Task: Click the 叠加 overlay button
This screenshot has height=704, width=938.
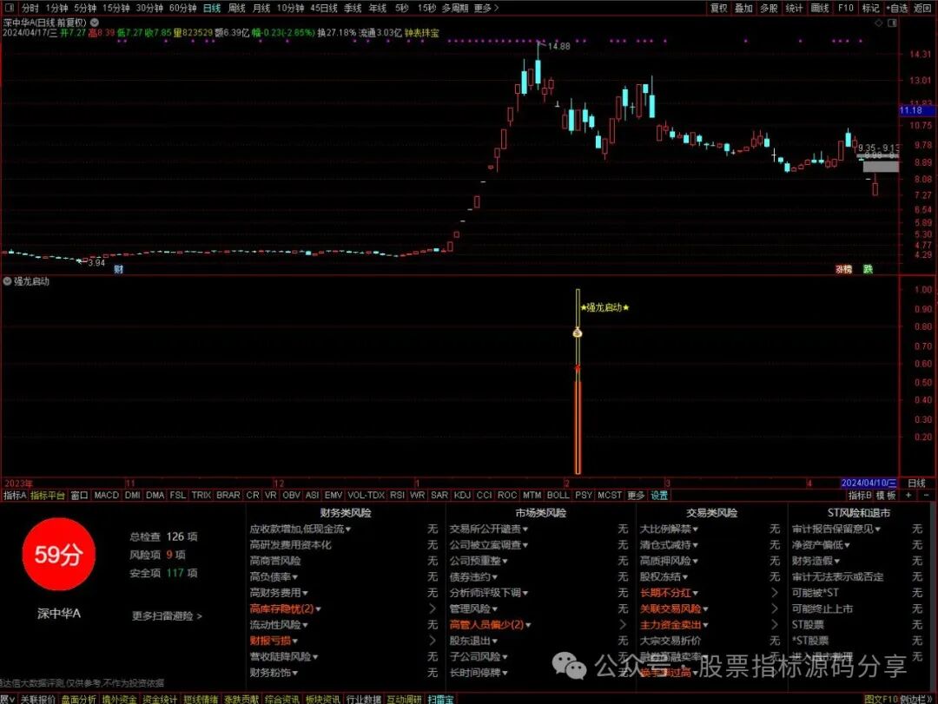Action: click(743, 8)
